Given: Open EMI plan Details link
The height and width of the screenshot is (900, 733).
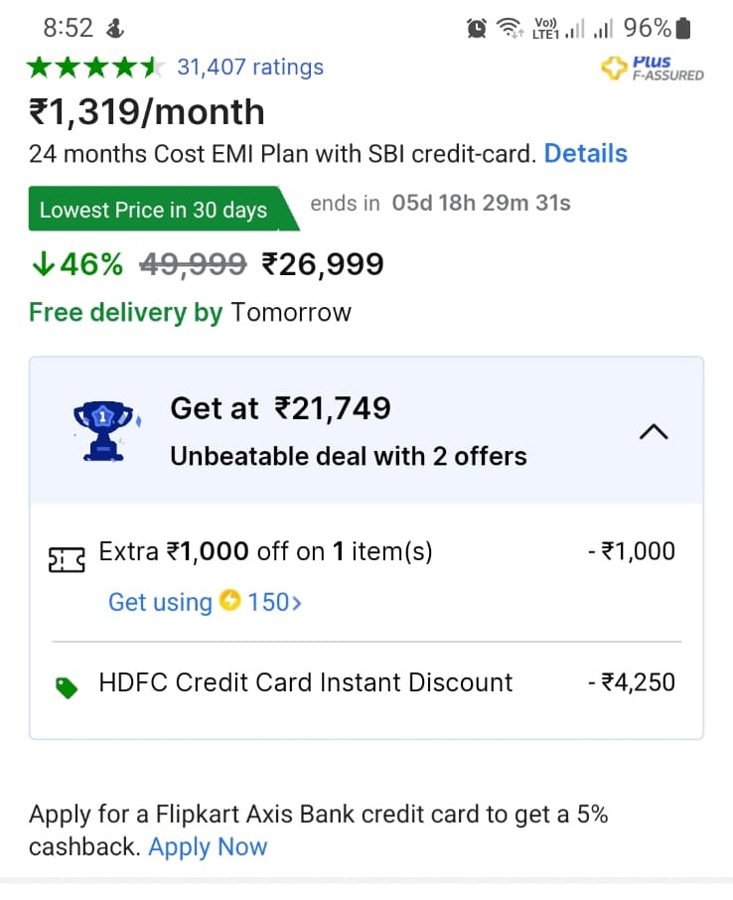Looking at the screenshot, I should pyautogui.click(x=586, y=154).
